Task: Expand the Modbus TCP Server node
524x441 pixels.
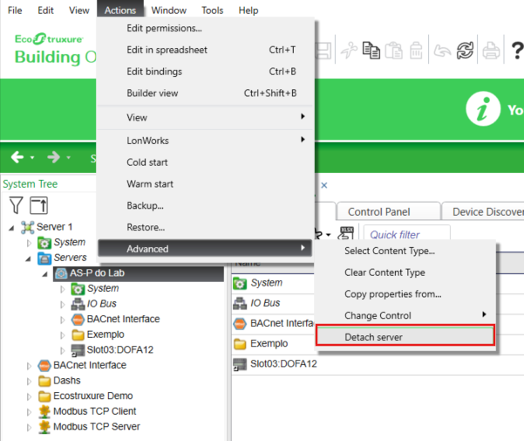Action: tap(29, 427)
